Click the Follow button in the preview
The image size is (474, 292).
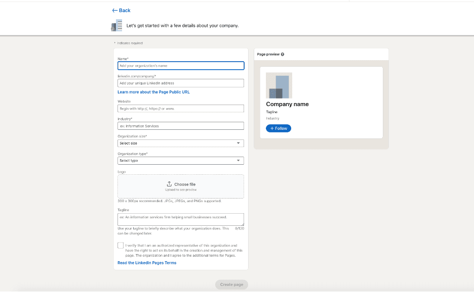coord(278,128)
